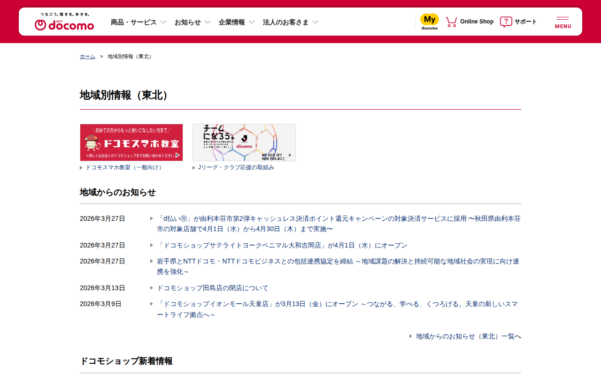Image resolution: width=601 pixels, height=375 pixels.
Task: Open イオンモール天童店 opening news link
Action: 337,309
